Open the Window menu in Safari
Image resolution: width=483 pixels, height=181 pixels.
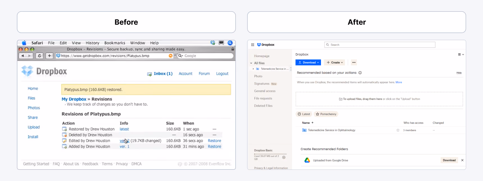pos(138,43)
